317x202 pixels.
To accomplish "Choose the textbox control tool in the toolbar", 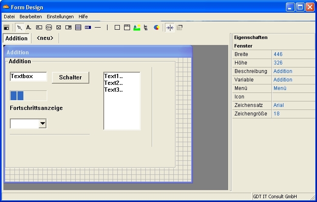I will (x=39, y=28).
